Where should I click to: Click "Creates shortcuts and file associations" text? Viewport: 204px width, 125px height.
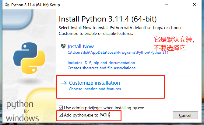(101, 68)
